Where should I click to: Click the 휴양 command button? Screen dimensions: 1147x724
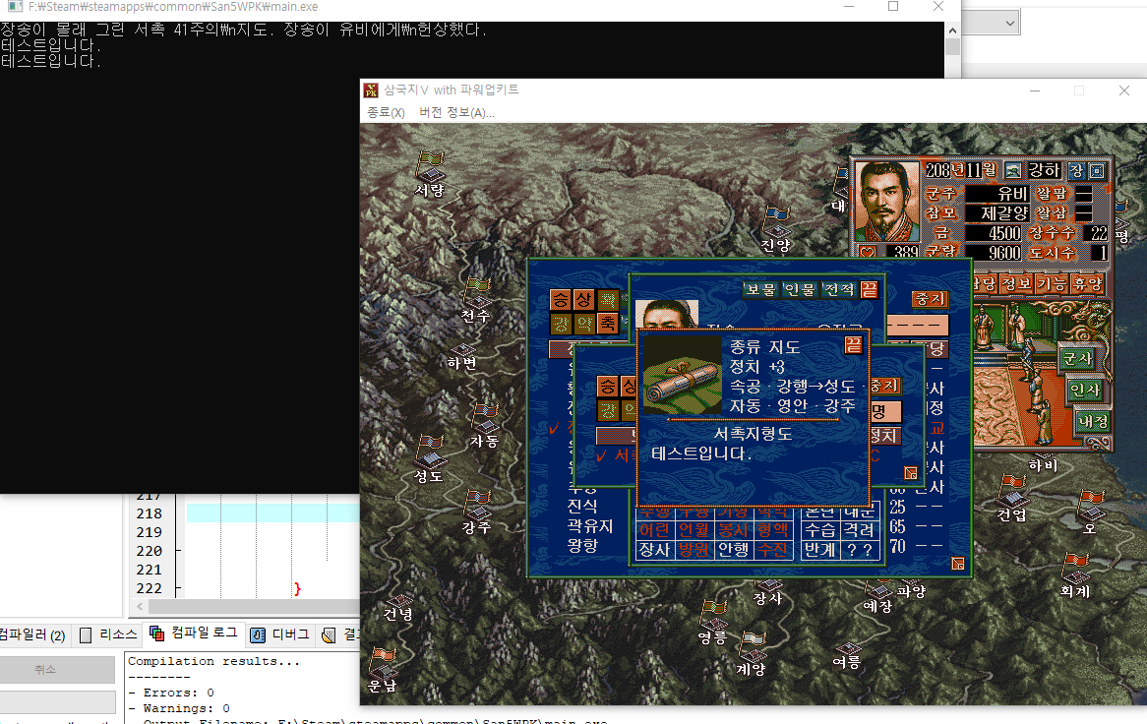1087,283
